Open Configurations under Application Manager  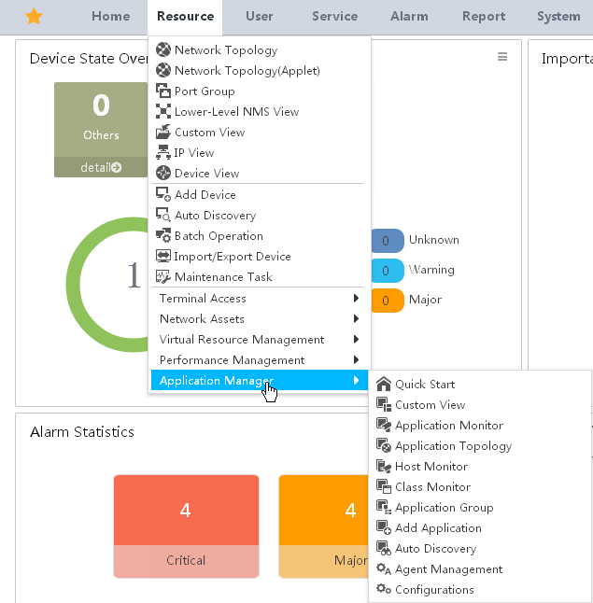click(x=434, y=590)
